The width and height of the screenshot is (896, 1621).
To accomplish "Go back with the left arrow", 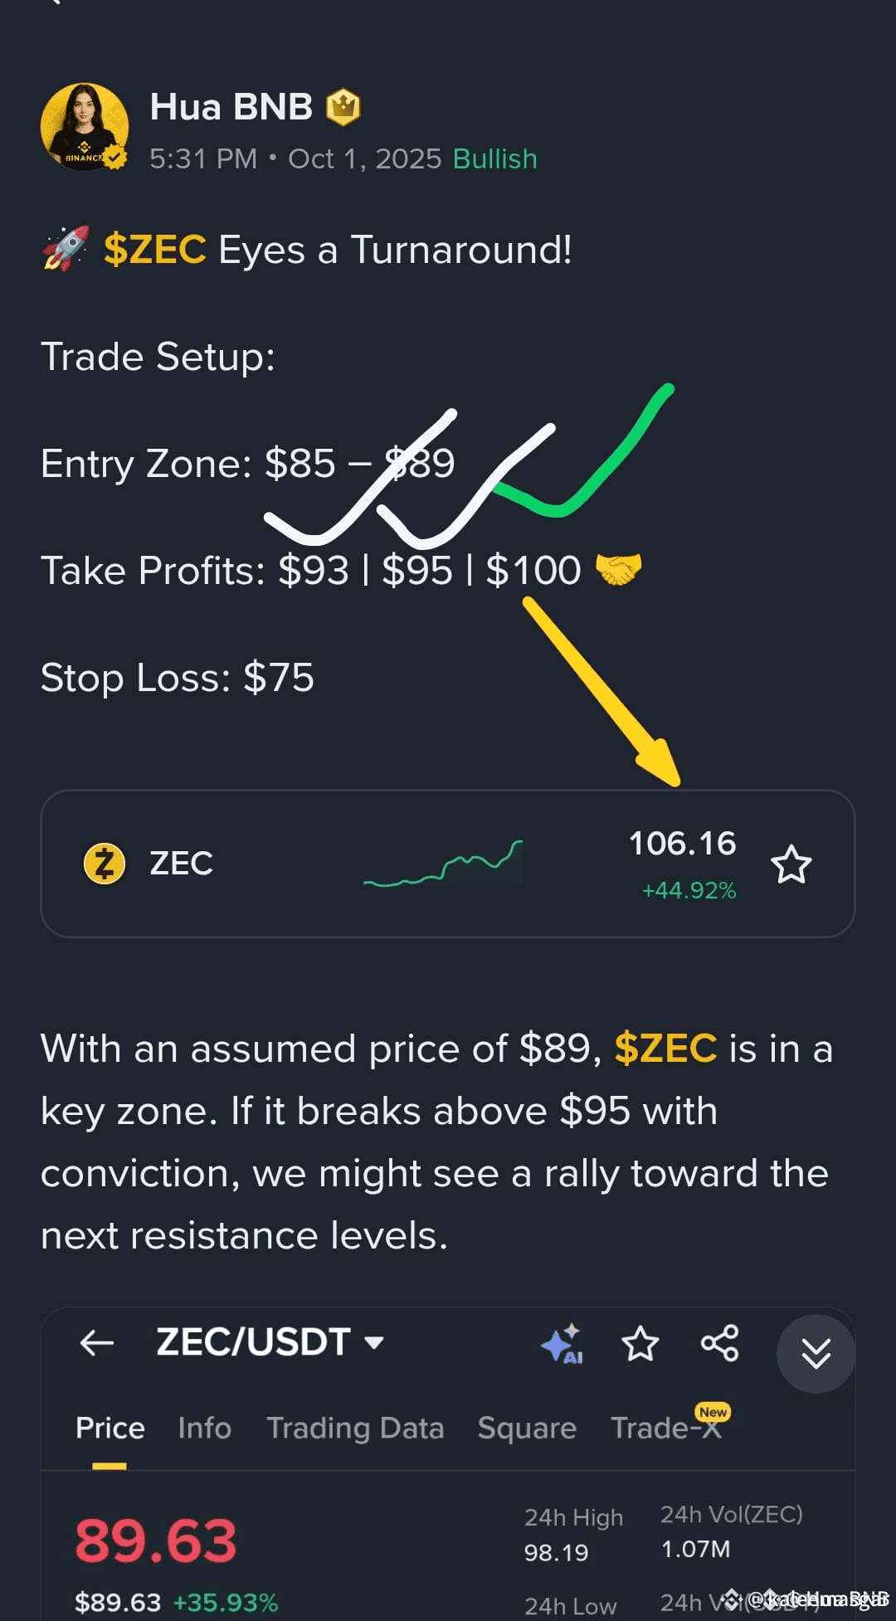I will [x=97, y=1342].
